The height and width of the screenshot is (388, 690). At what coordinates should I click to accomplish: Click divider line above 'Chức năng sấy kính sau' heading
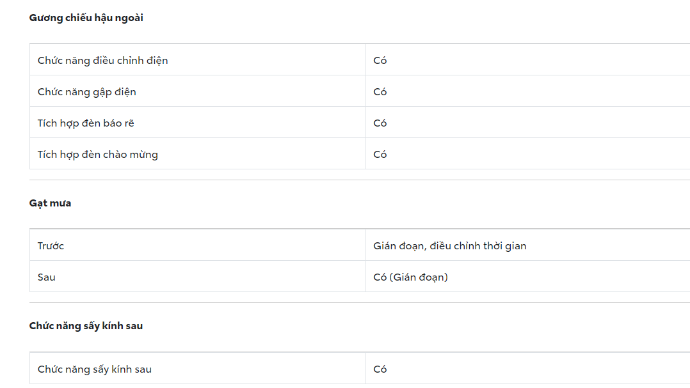[358, 303]
